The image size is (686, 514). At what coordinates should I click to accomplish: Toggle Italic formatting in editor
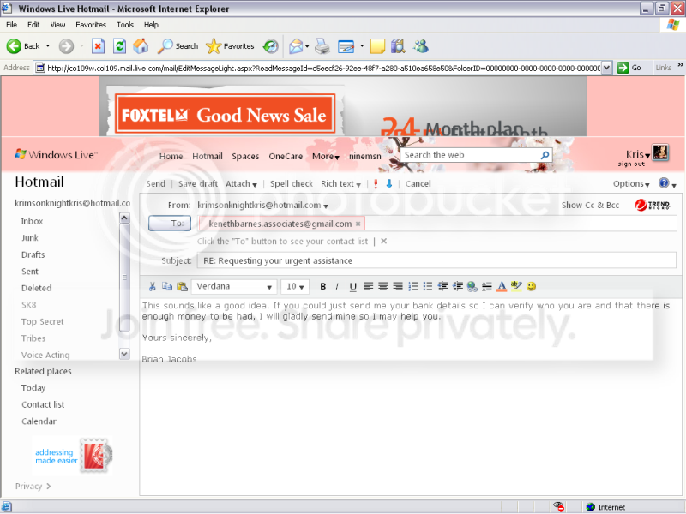pos(337,286)
